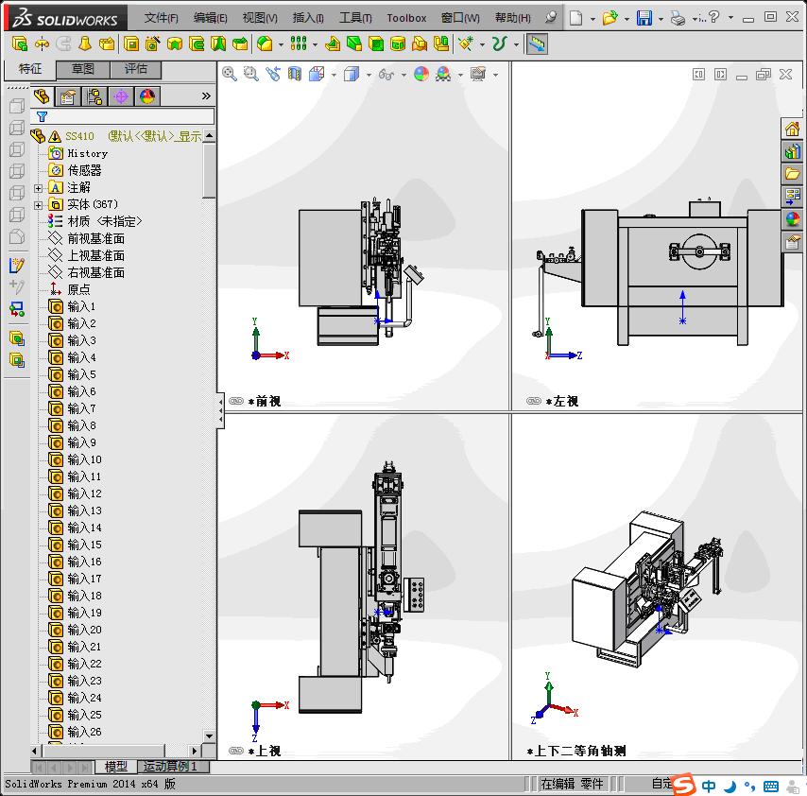Screen dimensions: 807x796
Task: Open the Curves dropdown arrow
Action: (516, 44)
